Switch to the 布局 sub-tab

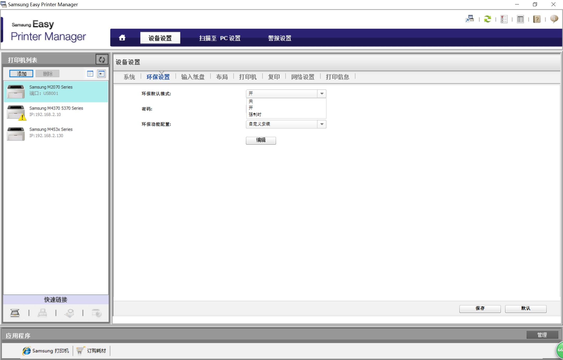click(x=222, y=77)
